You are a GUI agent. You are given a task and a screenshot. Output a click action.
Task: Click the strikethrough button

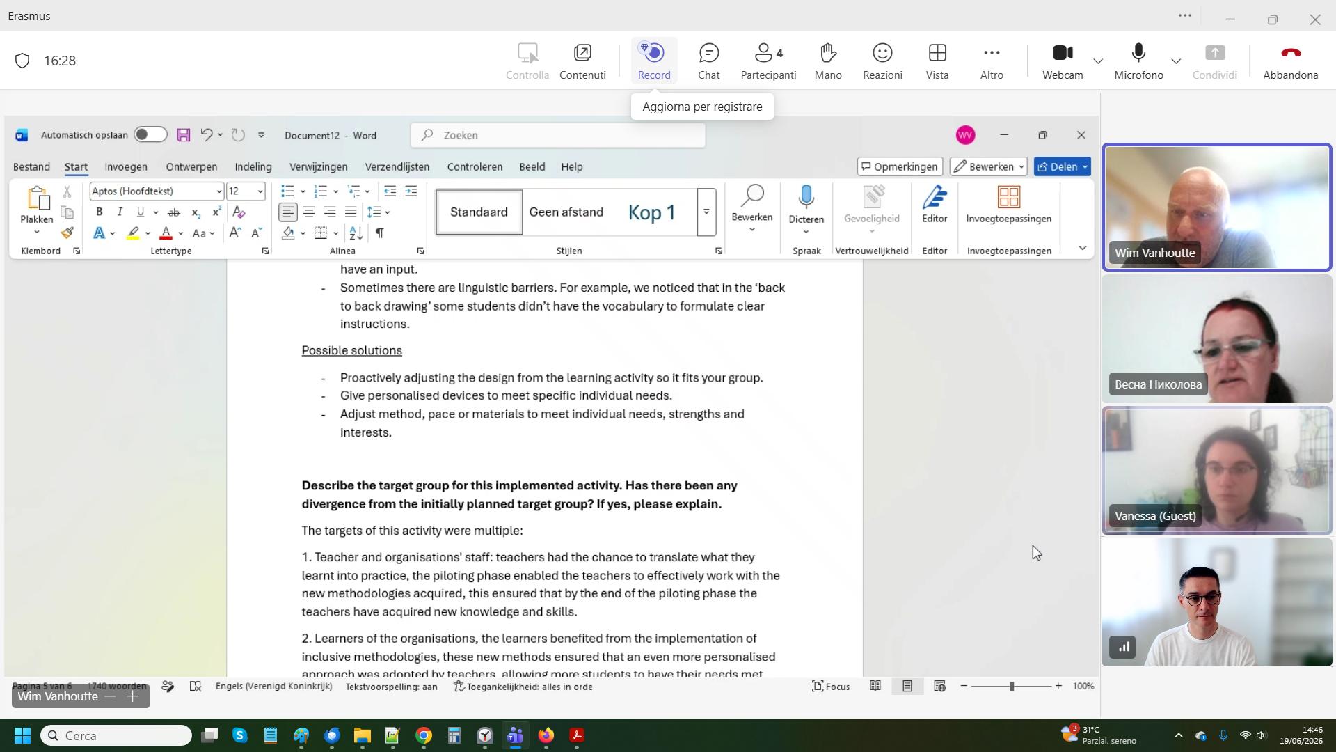174,212
